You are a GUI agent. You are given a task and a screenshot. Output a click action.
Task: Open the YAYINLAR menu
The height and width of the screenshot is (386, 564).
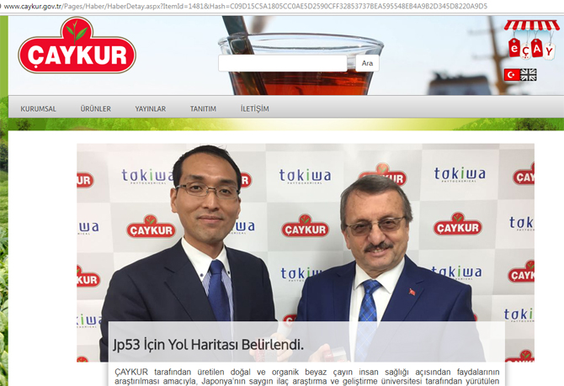click(x=151, y=108)
